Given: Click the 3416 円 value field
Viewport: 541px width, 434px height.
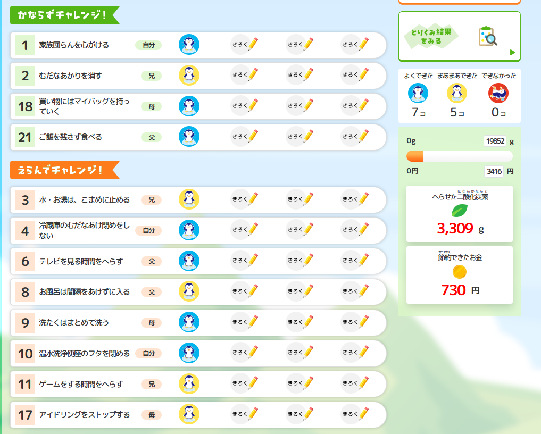Looking at the screenshot, I should [495, 172].
